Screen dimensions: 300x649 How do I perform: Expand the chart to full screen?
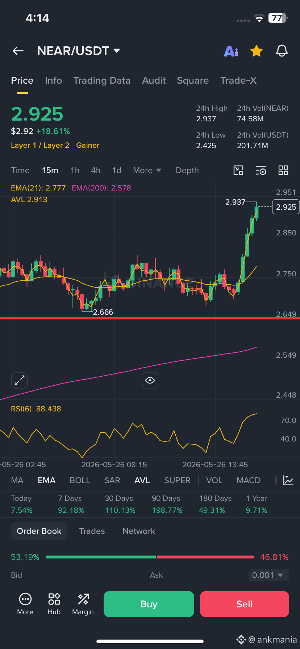coord(20,380)
